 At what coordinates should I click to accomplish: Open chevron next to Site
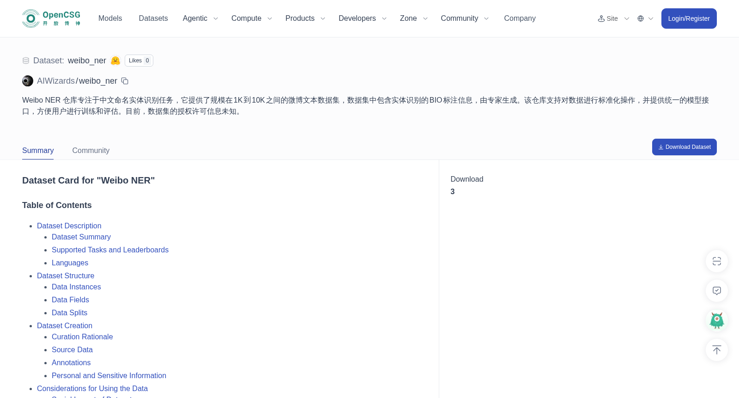click(627, 18)
